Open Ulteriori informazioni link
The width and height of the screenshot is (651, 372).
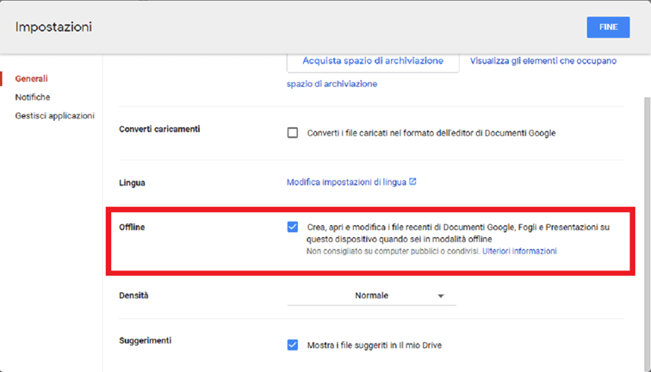[x=519, y=251]
